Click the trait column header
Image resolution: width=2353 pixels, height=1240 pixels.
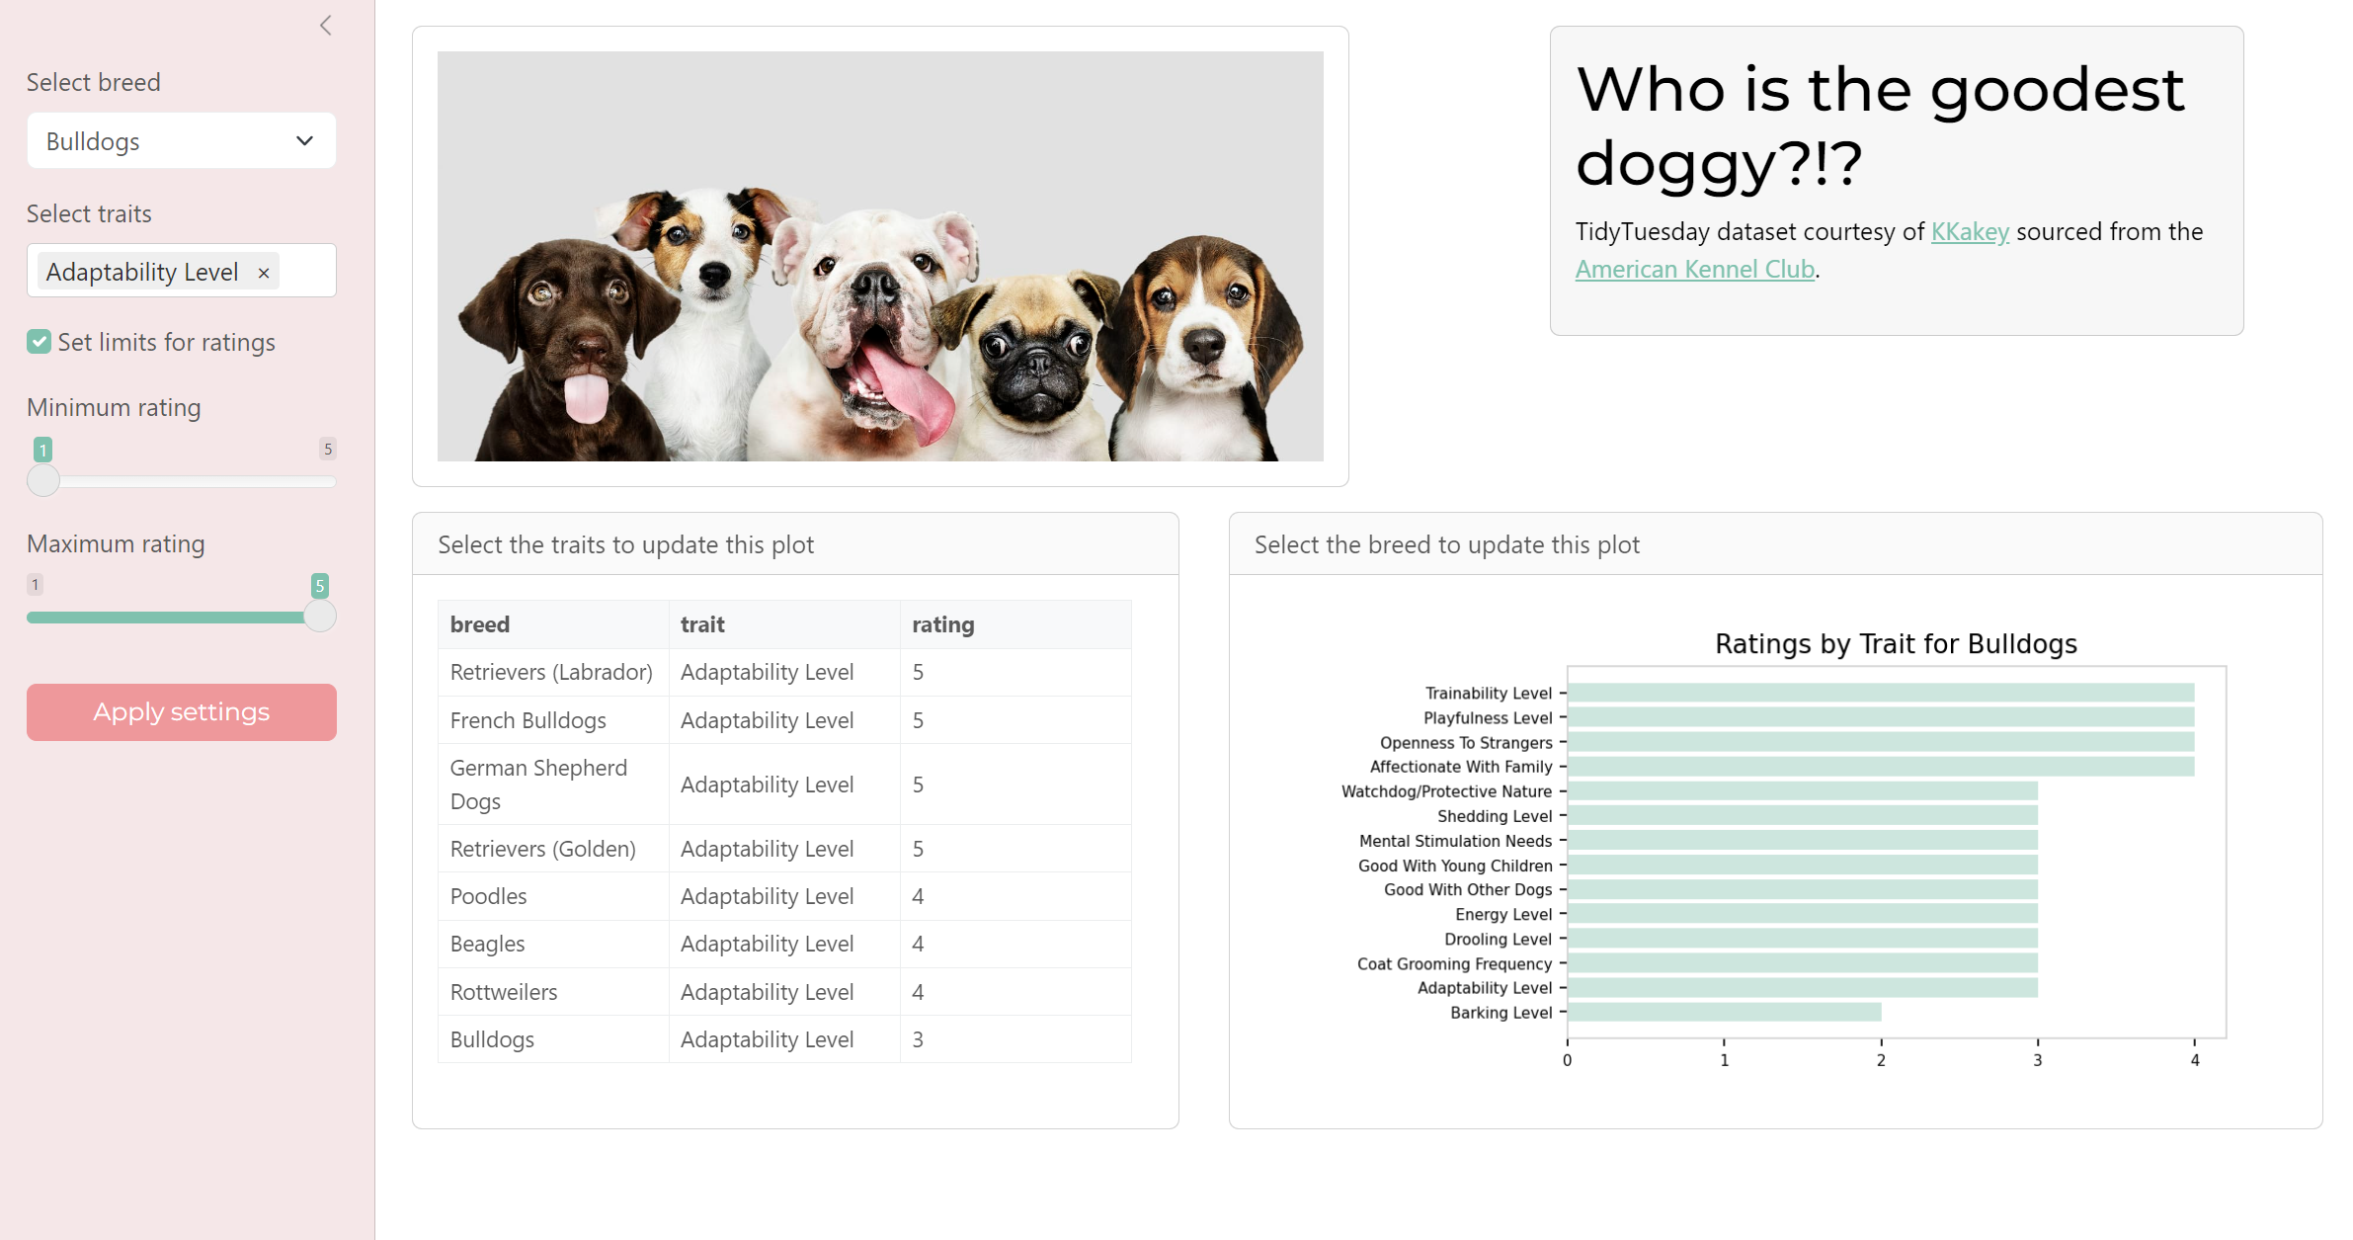[x=701, y=623]
